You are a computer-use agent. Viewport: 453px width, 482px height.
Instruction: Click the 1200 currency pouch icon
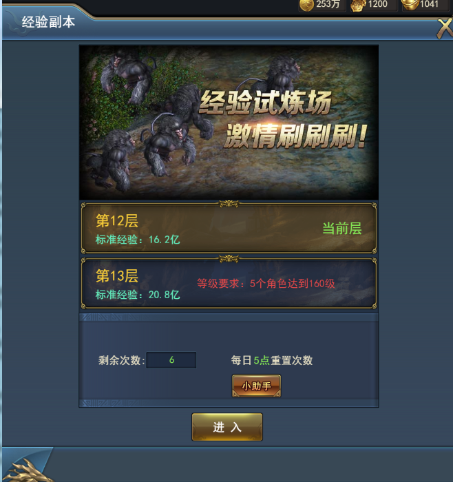click(359, 5)
